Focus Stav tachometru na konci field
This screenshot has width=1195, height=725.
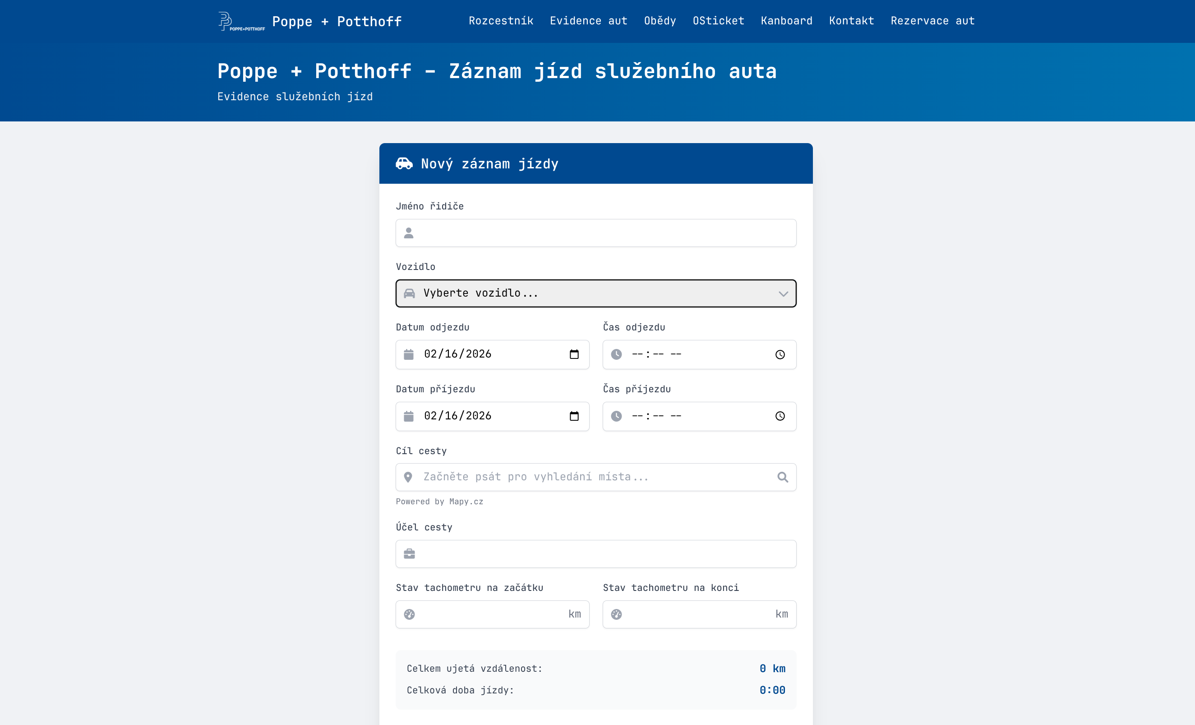(x=699, y=614)
